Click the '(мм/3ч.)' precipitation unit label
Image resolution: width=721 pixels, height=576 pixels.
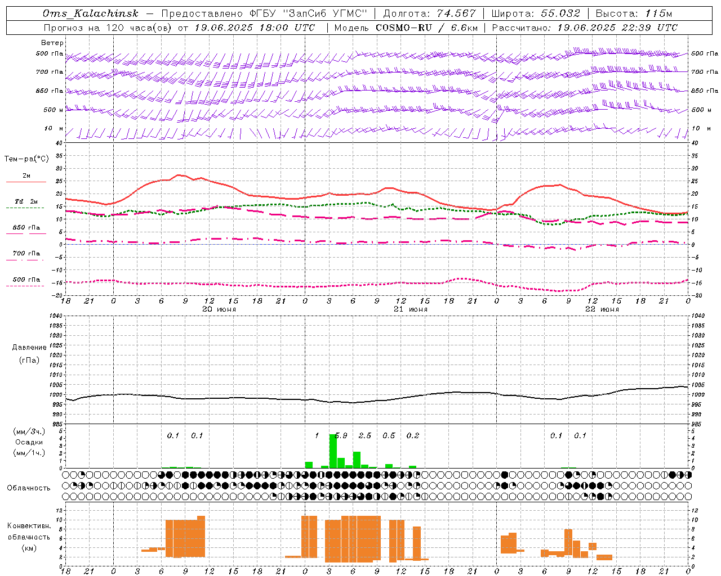pos(29,432)
